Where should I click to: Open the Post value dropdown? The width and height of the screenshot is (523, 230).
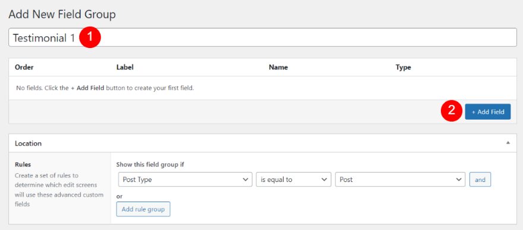400,180
